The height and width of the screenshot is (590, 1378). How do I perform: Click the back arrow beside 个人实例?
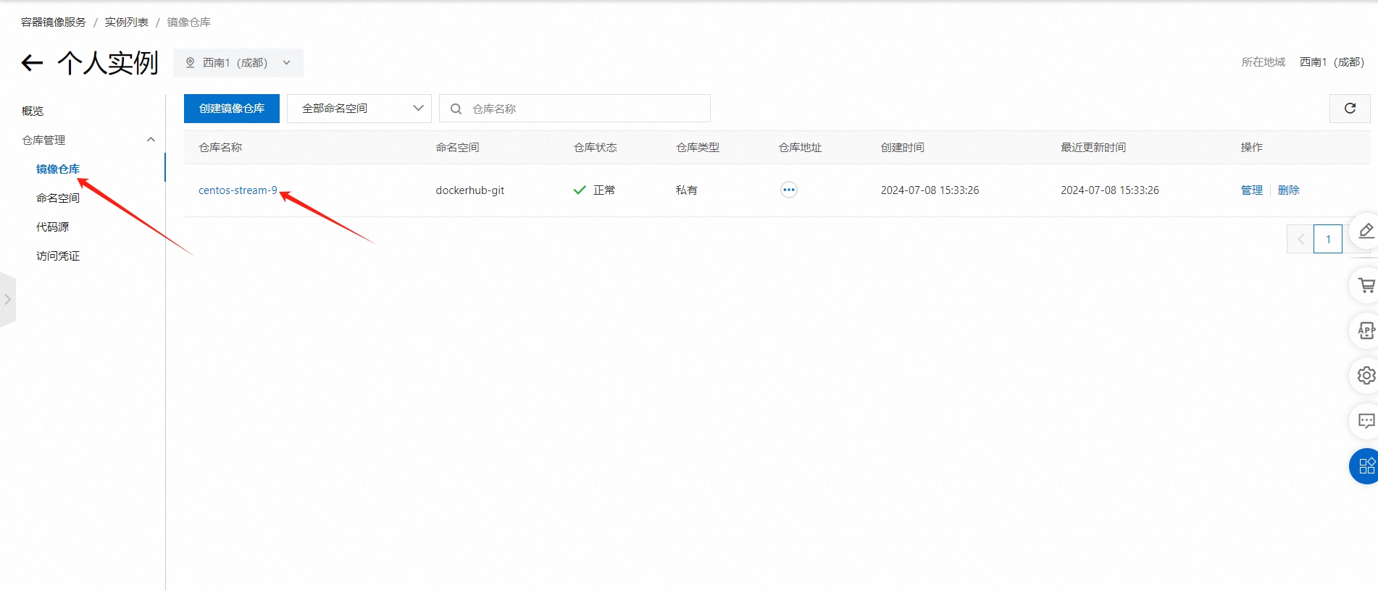pyautogui.click(x=32, y=63)
